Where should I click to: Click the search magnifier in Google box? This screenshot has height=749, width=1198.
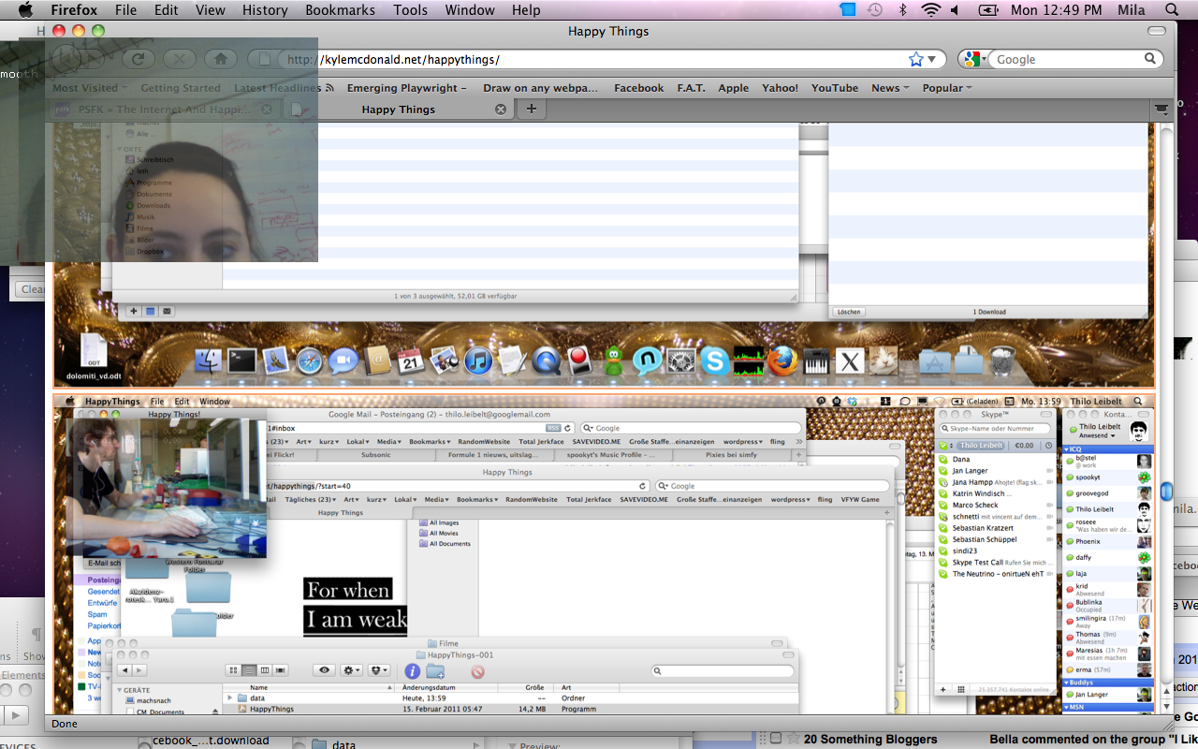point(1150,59)
